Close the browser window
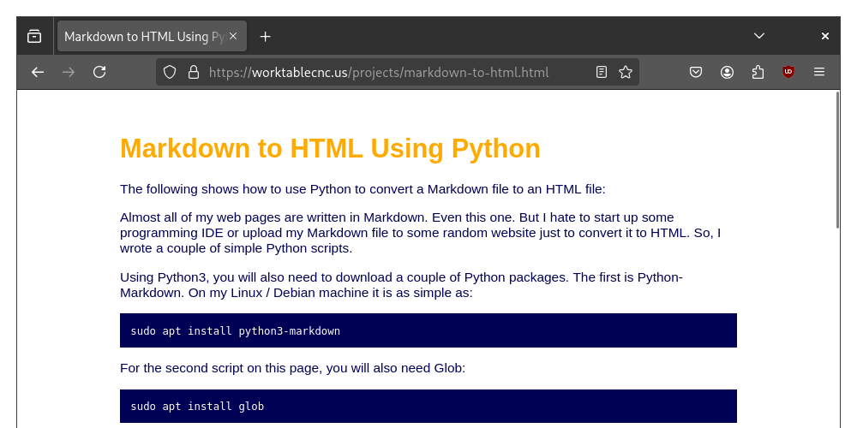857x428 pixels. point(824,36)
